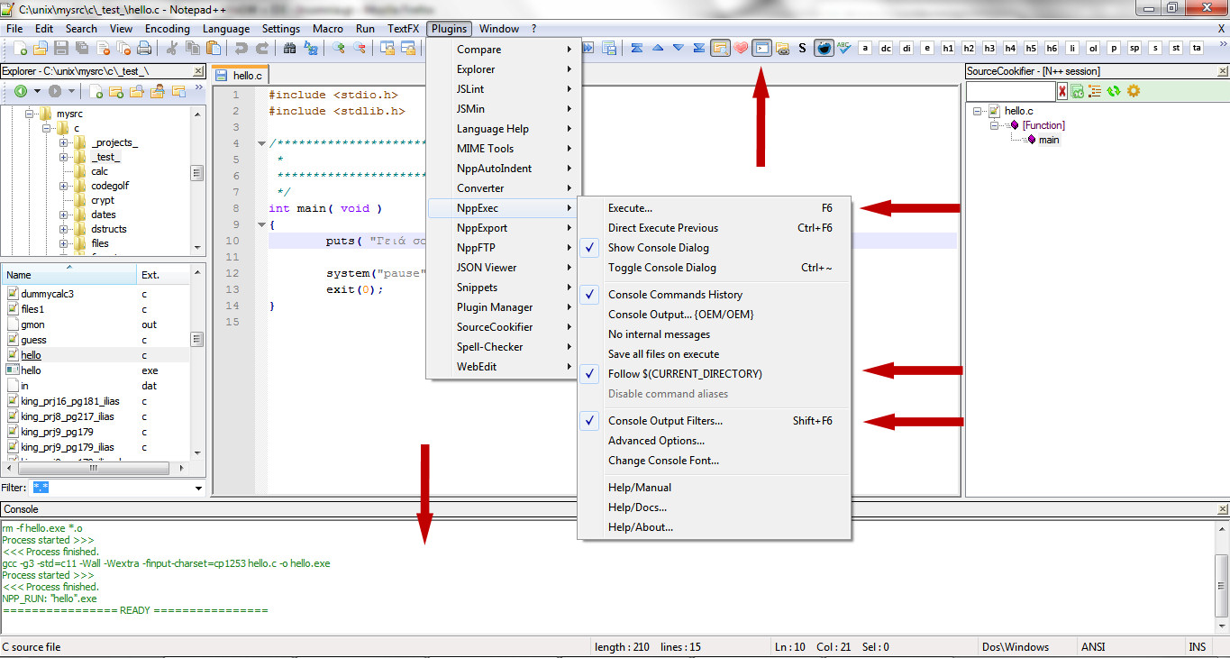Expand the codegolf folder in tree

tap(64, 186)
